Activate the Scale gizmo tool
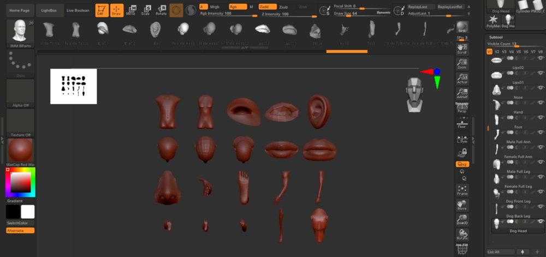This screenshot has width=546, height=257. point(146,10)
